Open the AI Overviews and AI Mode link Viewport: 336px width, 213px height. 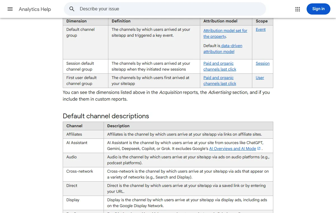tap(233, 149)
